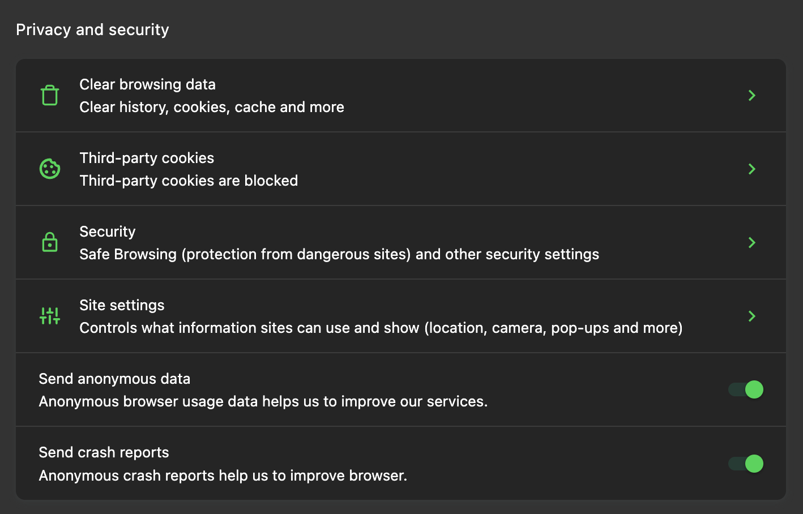Open Site settings chevron arrow
The image size is (803, 514).
point(752,316)
